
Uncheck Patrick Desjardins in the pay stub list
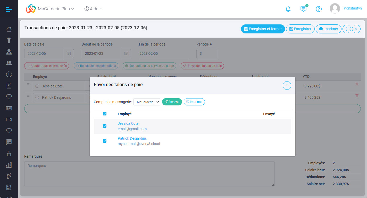click(104, 141)
